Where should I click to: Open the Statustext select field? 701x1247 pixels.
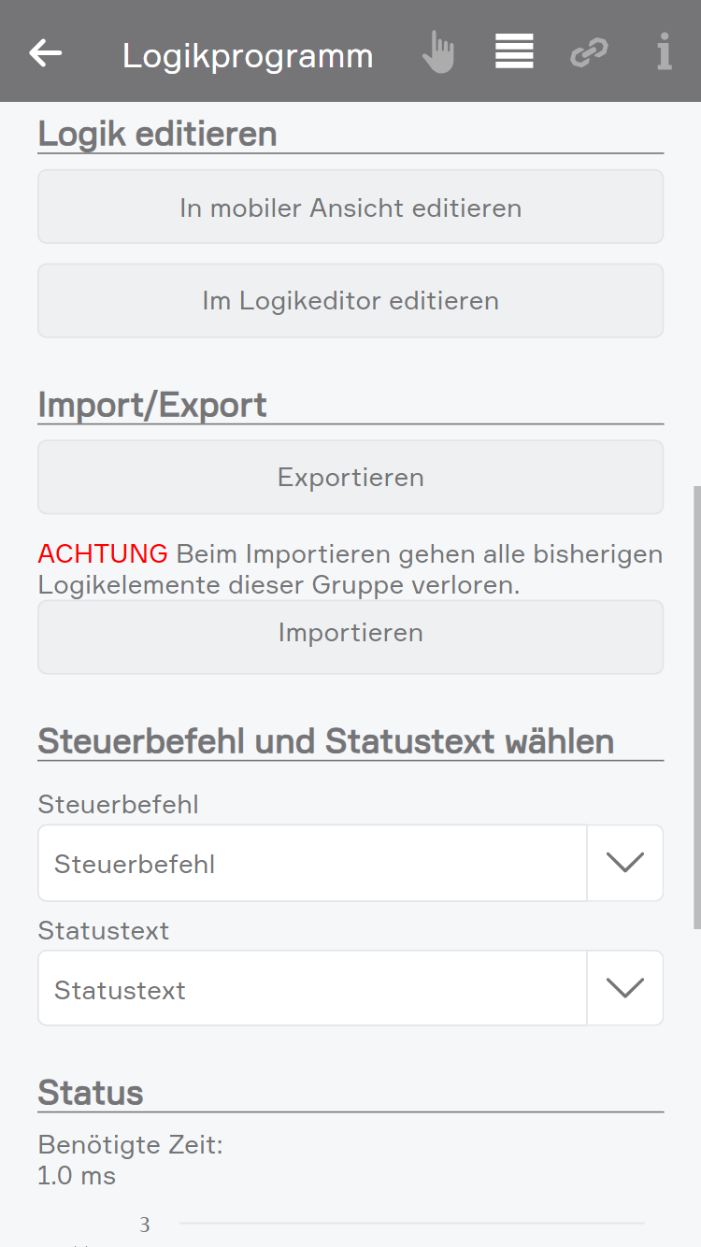pos(312,989)
